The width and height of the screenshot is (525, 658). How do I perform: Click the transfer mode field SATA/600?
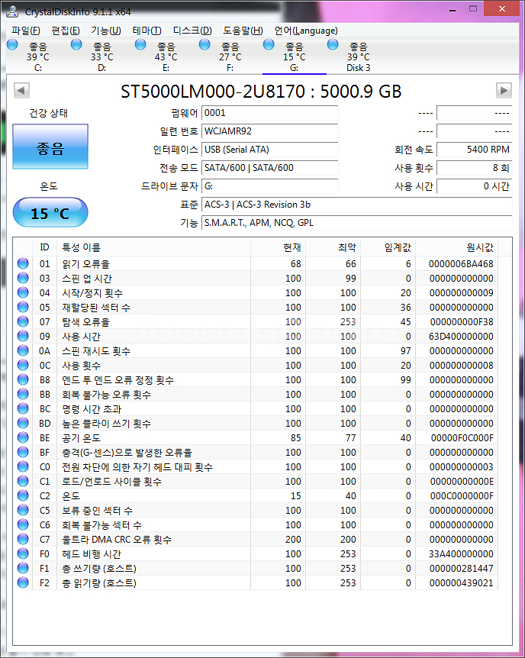(270, 168)
